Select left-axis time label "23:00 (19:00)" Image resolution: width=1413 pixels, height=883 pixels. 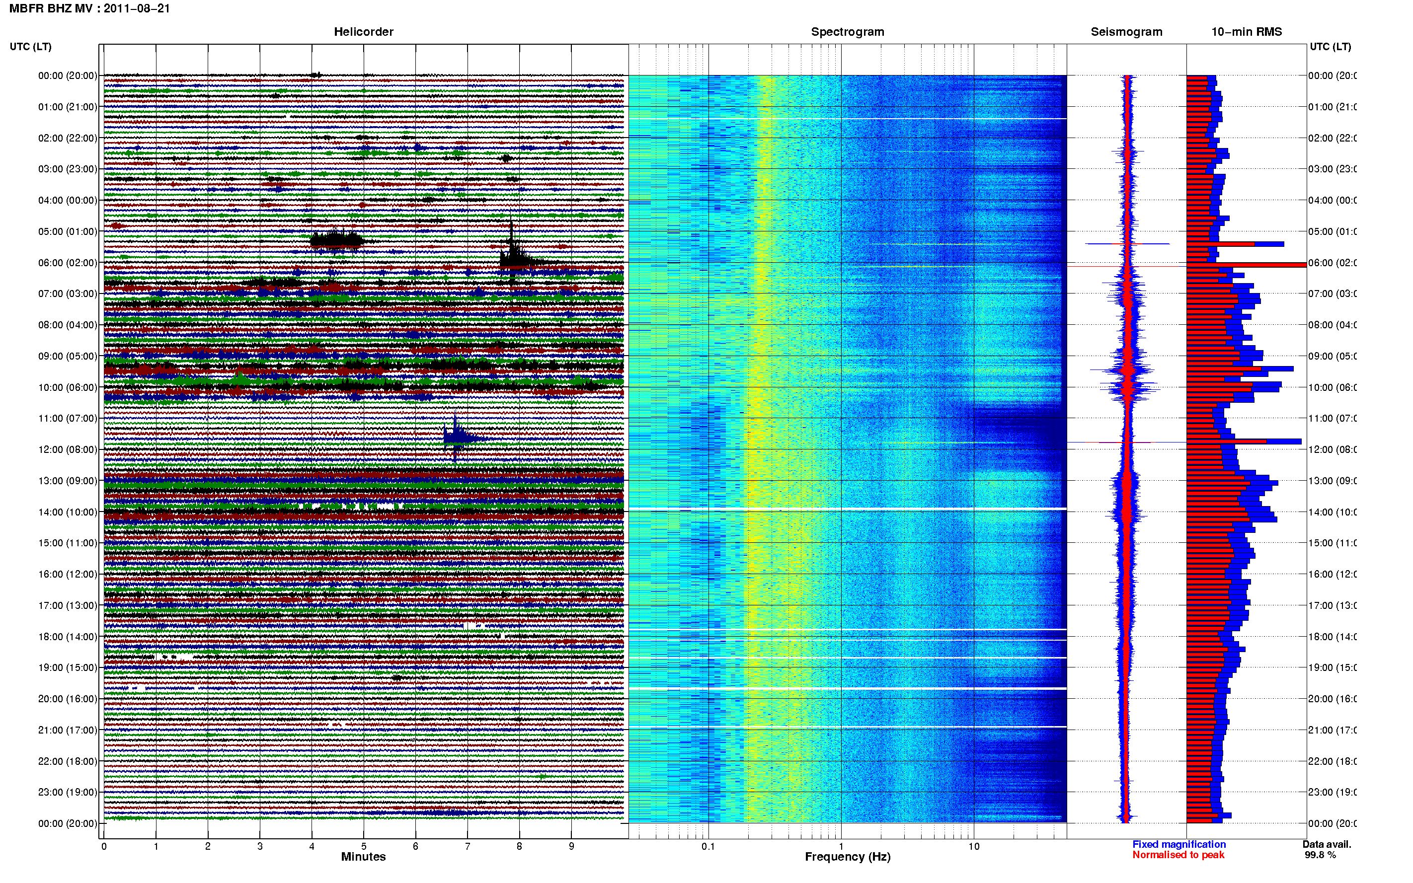68,792
